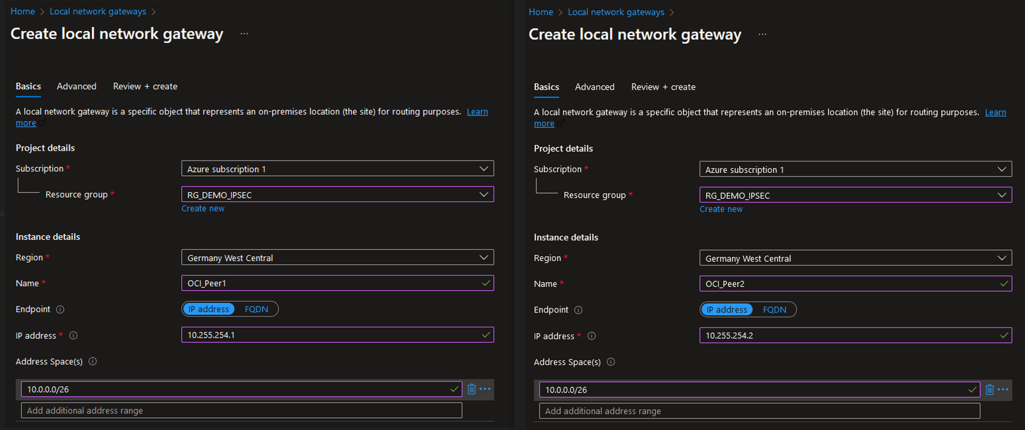Open Resource group dropdown in right panel
The height and width of the screenshot is (430, 1025).
855,195
